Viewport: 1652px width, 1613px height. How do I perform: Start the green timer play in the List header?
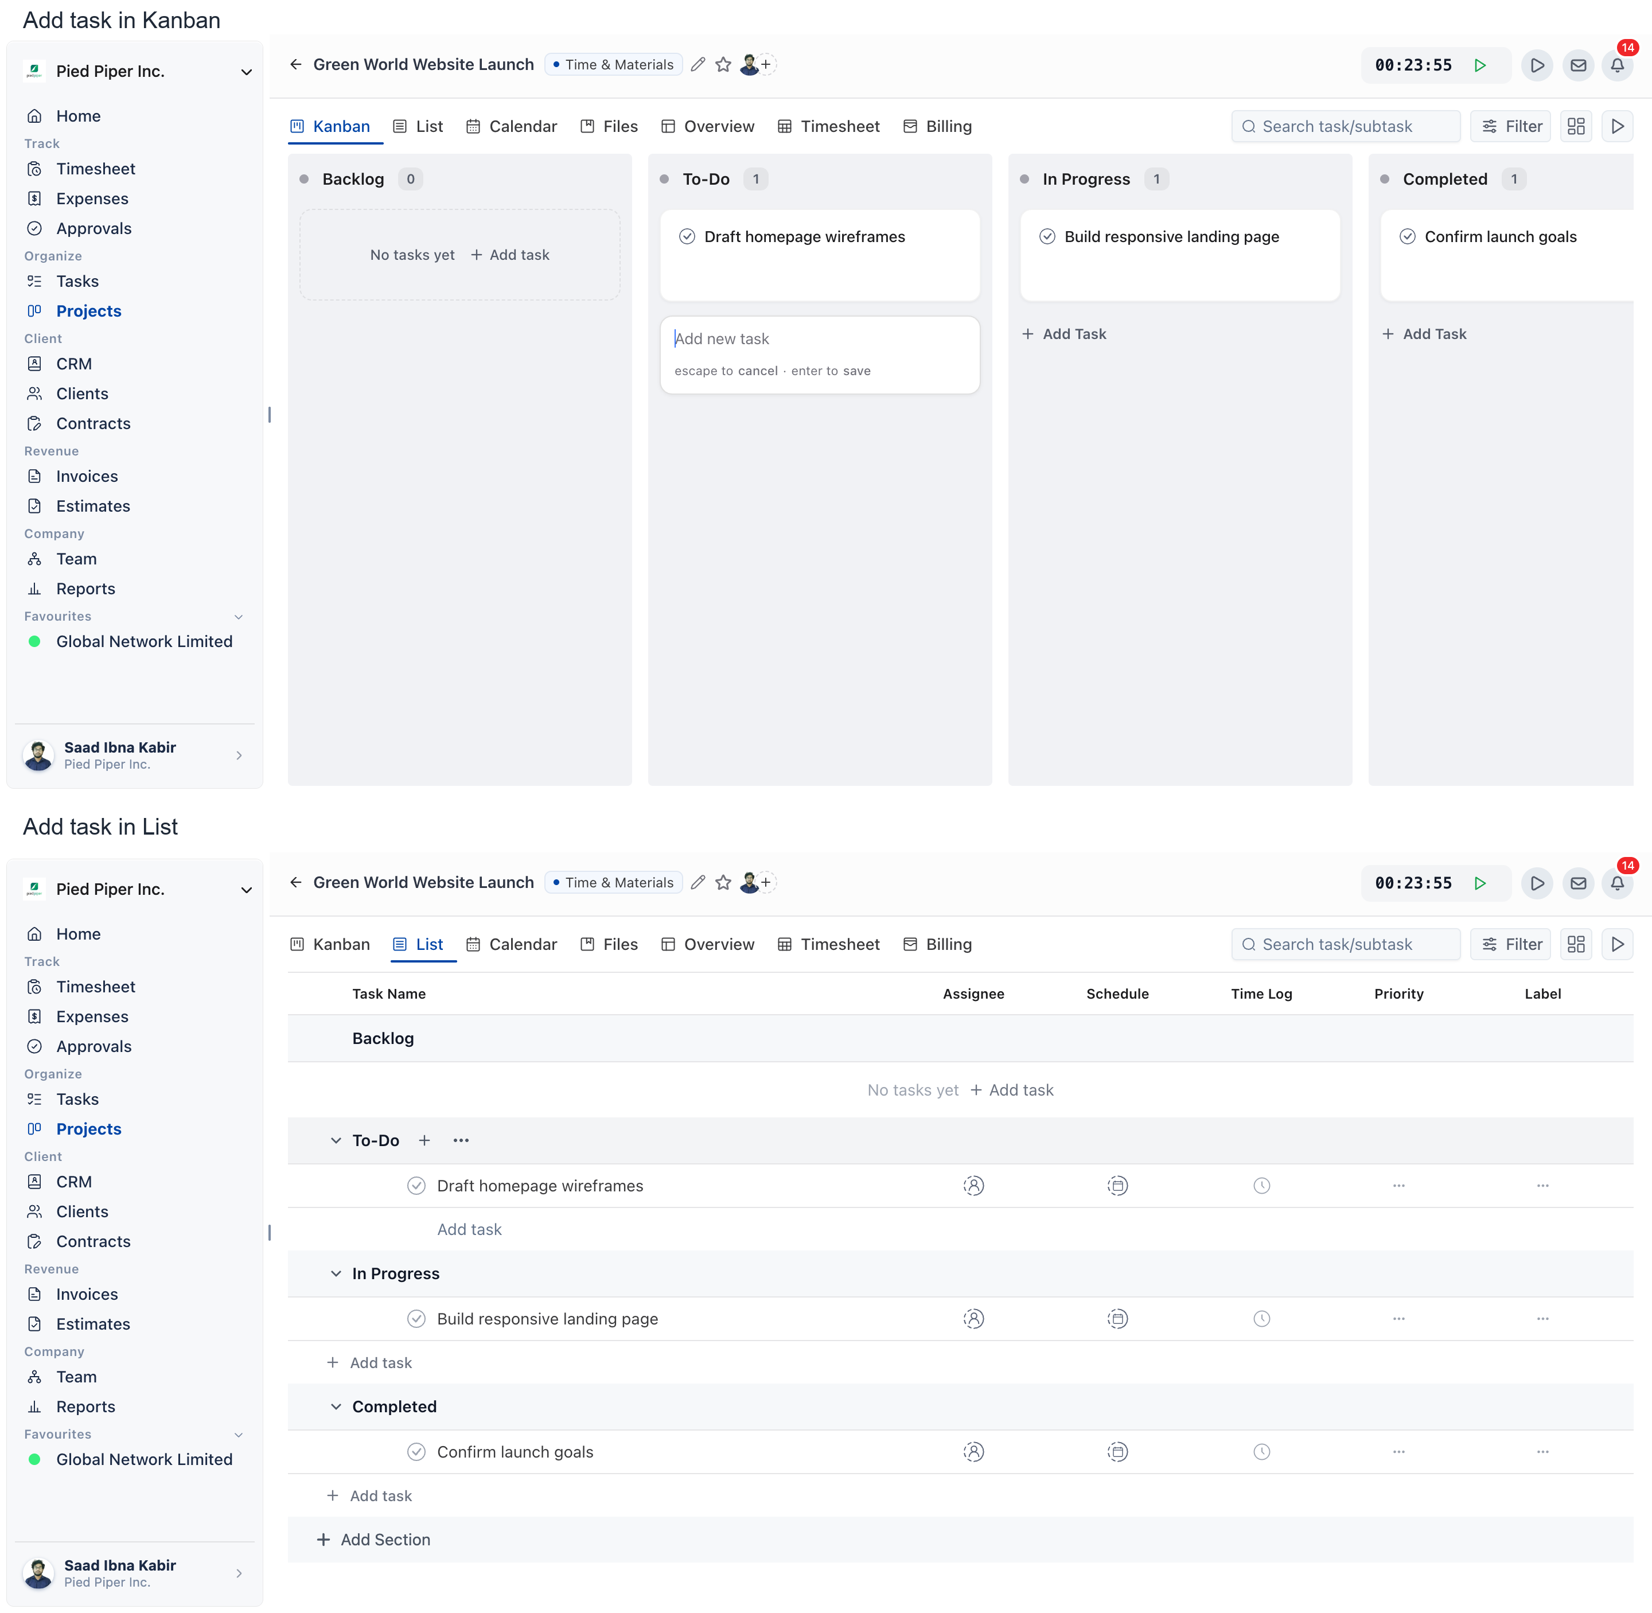(1480, 883)
